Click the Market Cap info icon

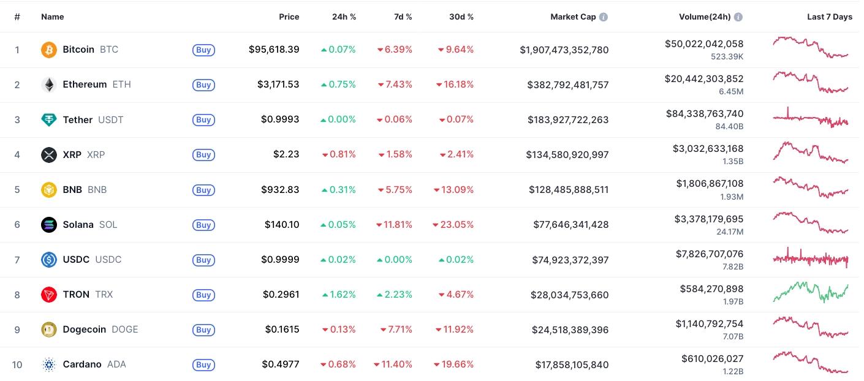coord(604,17)
